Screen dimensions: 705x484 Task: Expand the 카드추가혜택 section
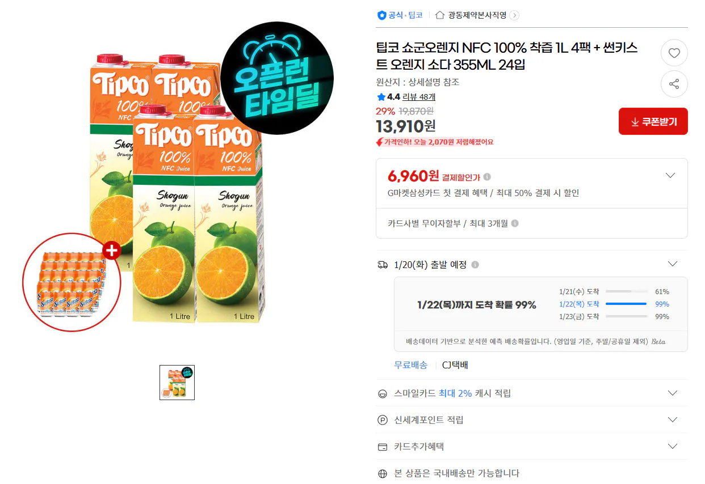[x=672, y=446]
